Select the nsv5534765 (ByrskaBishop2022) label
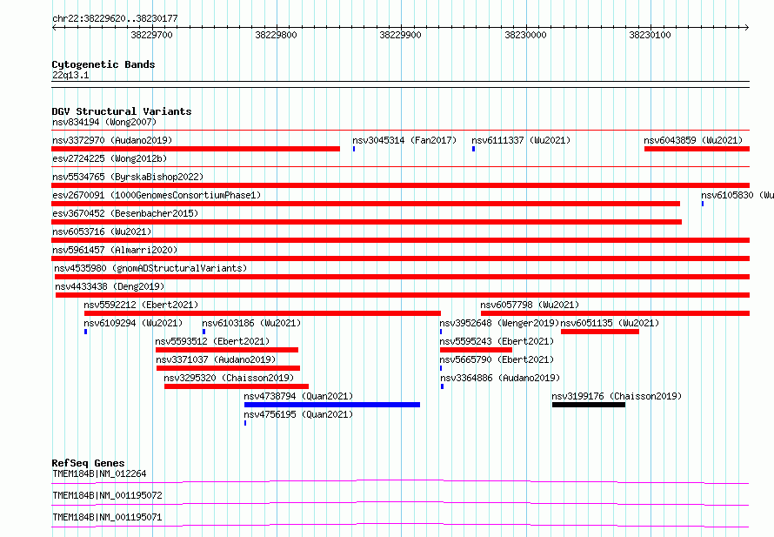 (x=128, y=177)
